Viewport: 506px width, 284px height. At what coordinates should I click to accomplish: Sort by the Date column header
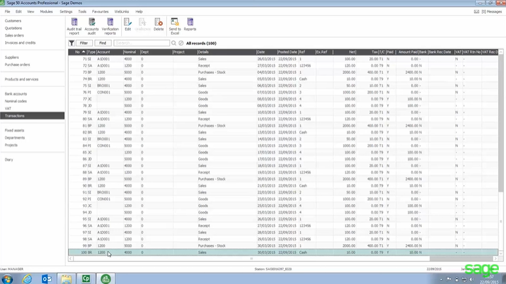(x=266, y=52)
